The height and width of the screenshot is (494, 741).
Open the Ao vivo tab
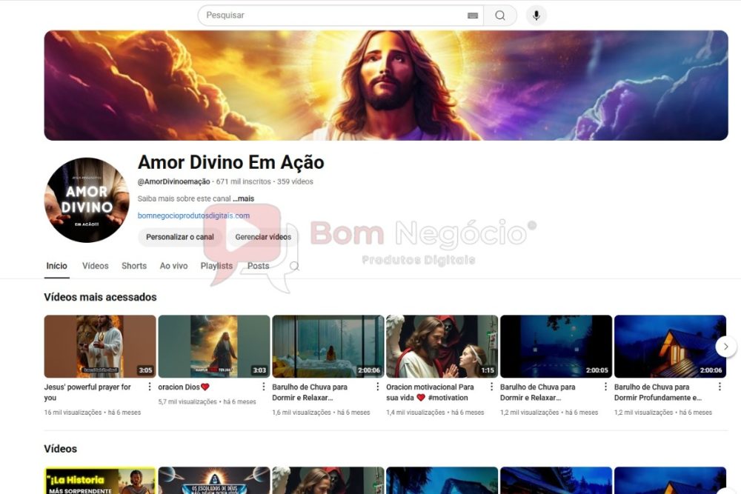coord(173,266)
